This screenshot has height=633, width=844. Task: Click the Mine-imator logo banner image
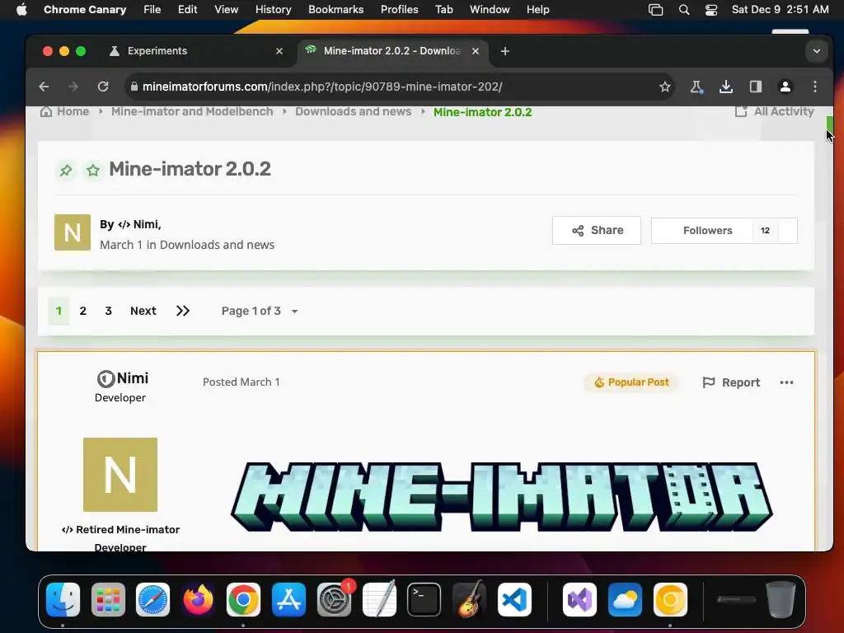click(502, 497)
